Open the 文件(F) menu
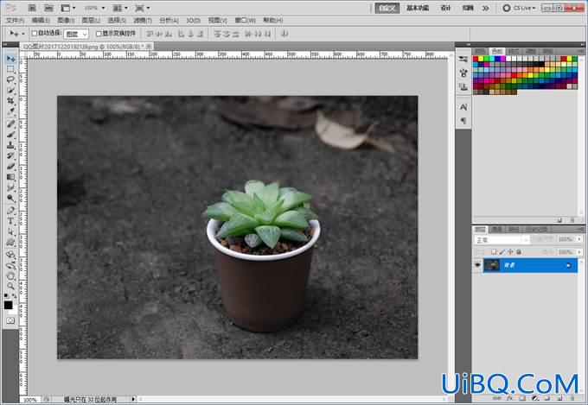The width and height of the screenshot is (588, 405). click(x=15, y=20)
